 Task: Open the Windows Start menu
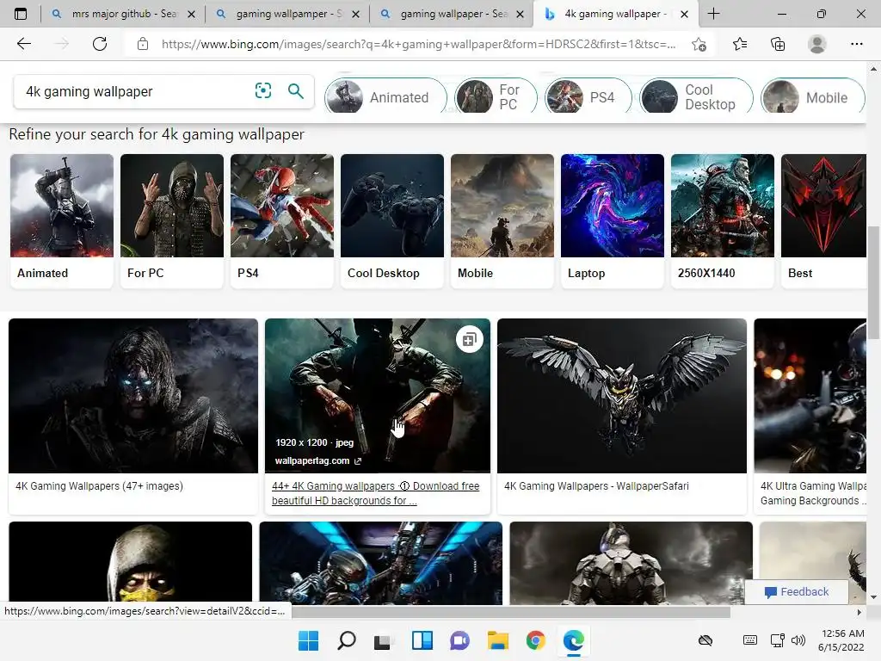pyautogui.click(x=308, y=640)
